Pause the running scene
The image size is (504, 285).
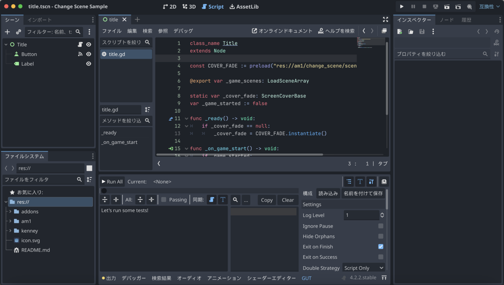click(412, 6)
